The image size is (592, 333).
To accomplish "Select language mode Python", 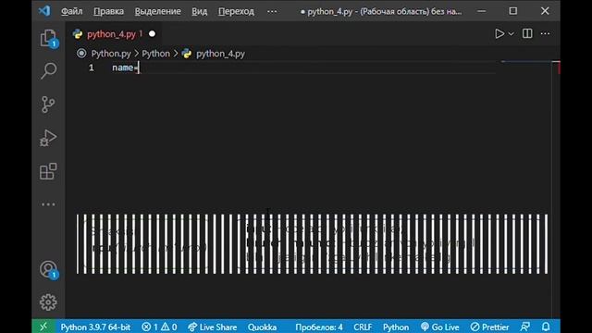I will 396,327.
